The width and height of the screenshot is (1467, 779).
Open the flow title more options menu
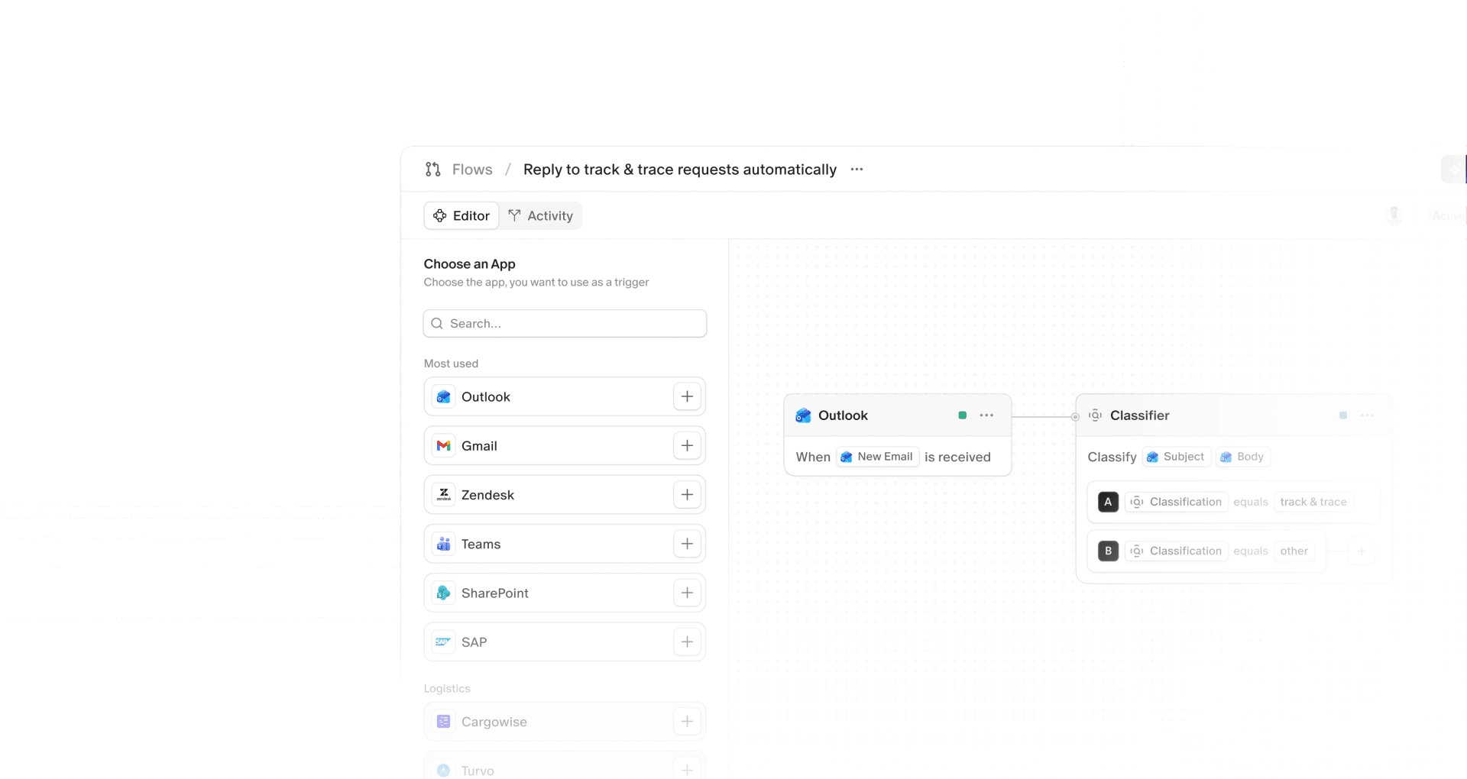click(857, 170)
